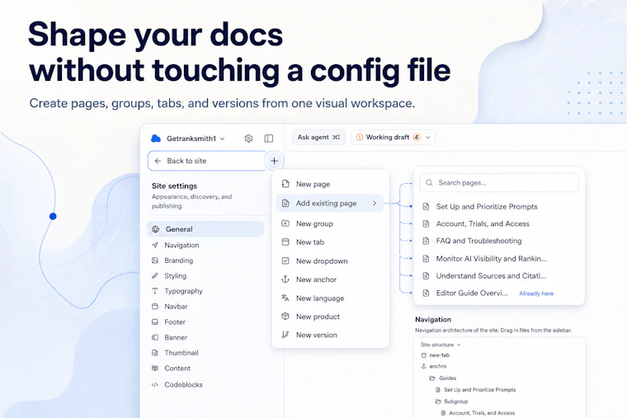This screenshot has height=418, width=627.
Task: Choose New anchor from the menu
Action: 330,279
